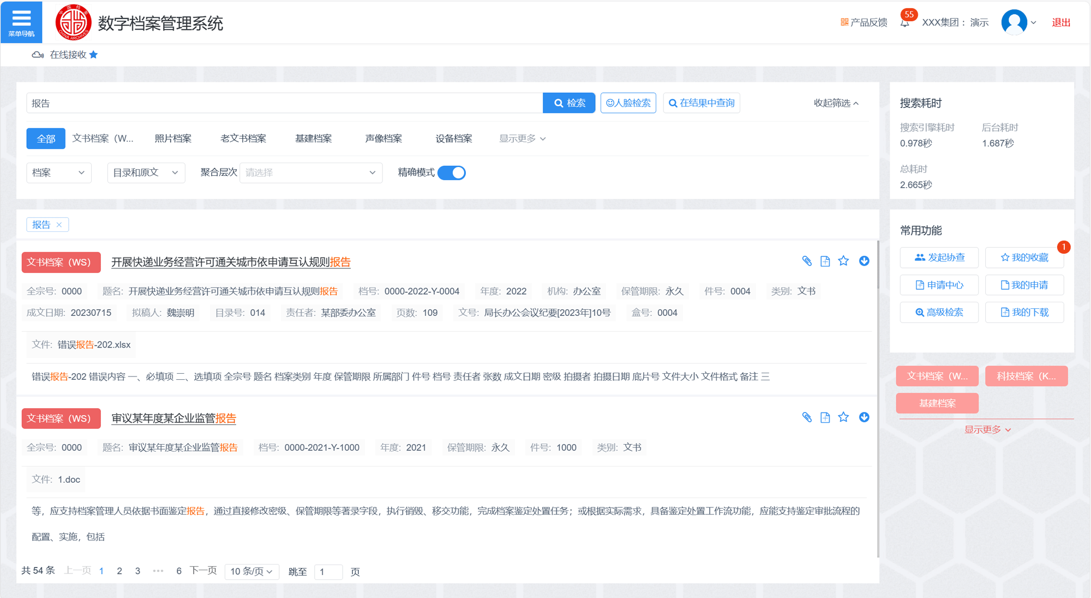Click the user avatar icon

[1014, 22]
